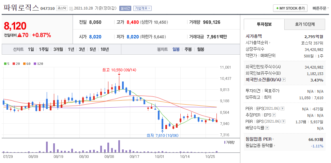Click the 외국인소진율 value 3.43%
The width and height of the screenshot is (331, 163).
pyautogui.click(x=317, y=80)
